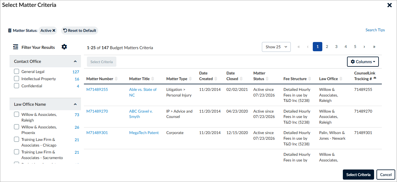Go to the next results page arrow

(x=364, y=47)
